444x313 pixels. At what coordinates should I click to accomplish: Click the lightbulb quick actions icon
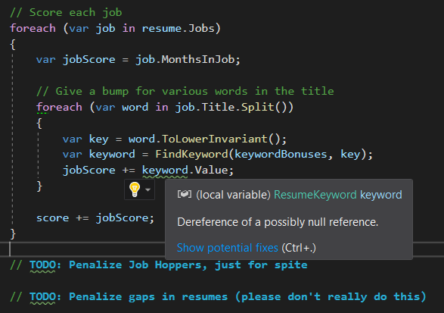tap(135, 189)
